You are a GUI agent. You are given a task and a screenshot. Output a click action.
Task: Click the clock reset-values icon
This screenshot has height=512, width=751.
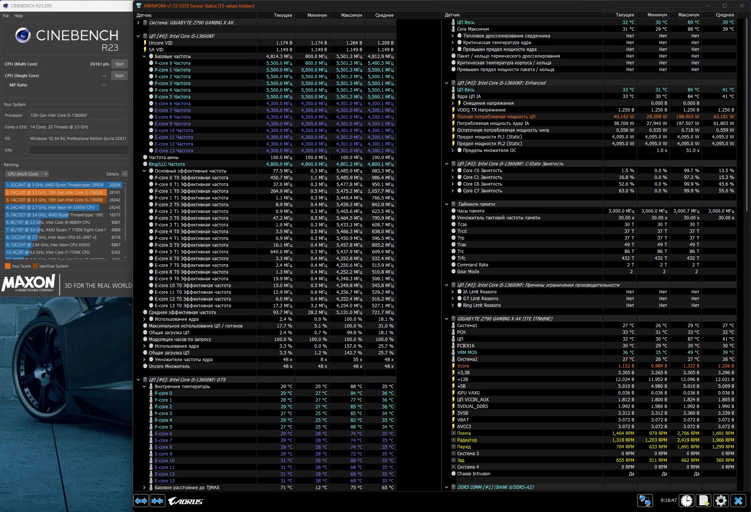click(x=686, y=500)
